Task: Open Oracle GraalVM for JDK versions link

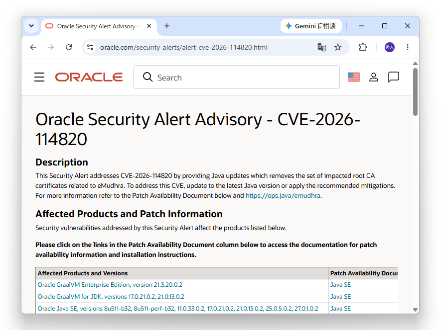Action: [x=111, y=297]
